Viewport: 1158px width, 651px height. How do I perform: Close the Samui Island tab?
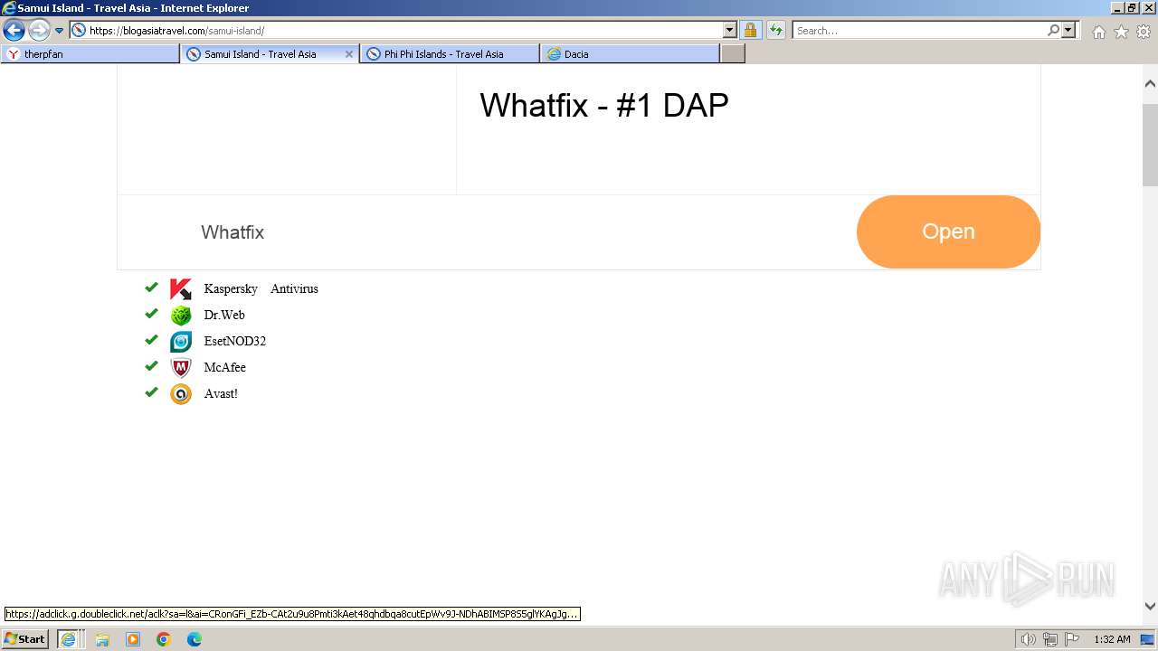pyautogui.click(x=349, y=54)
